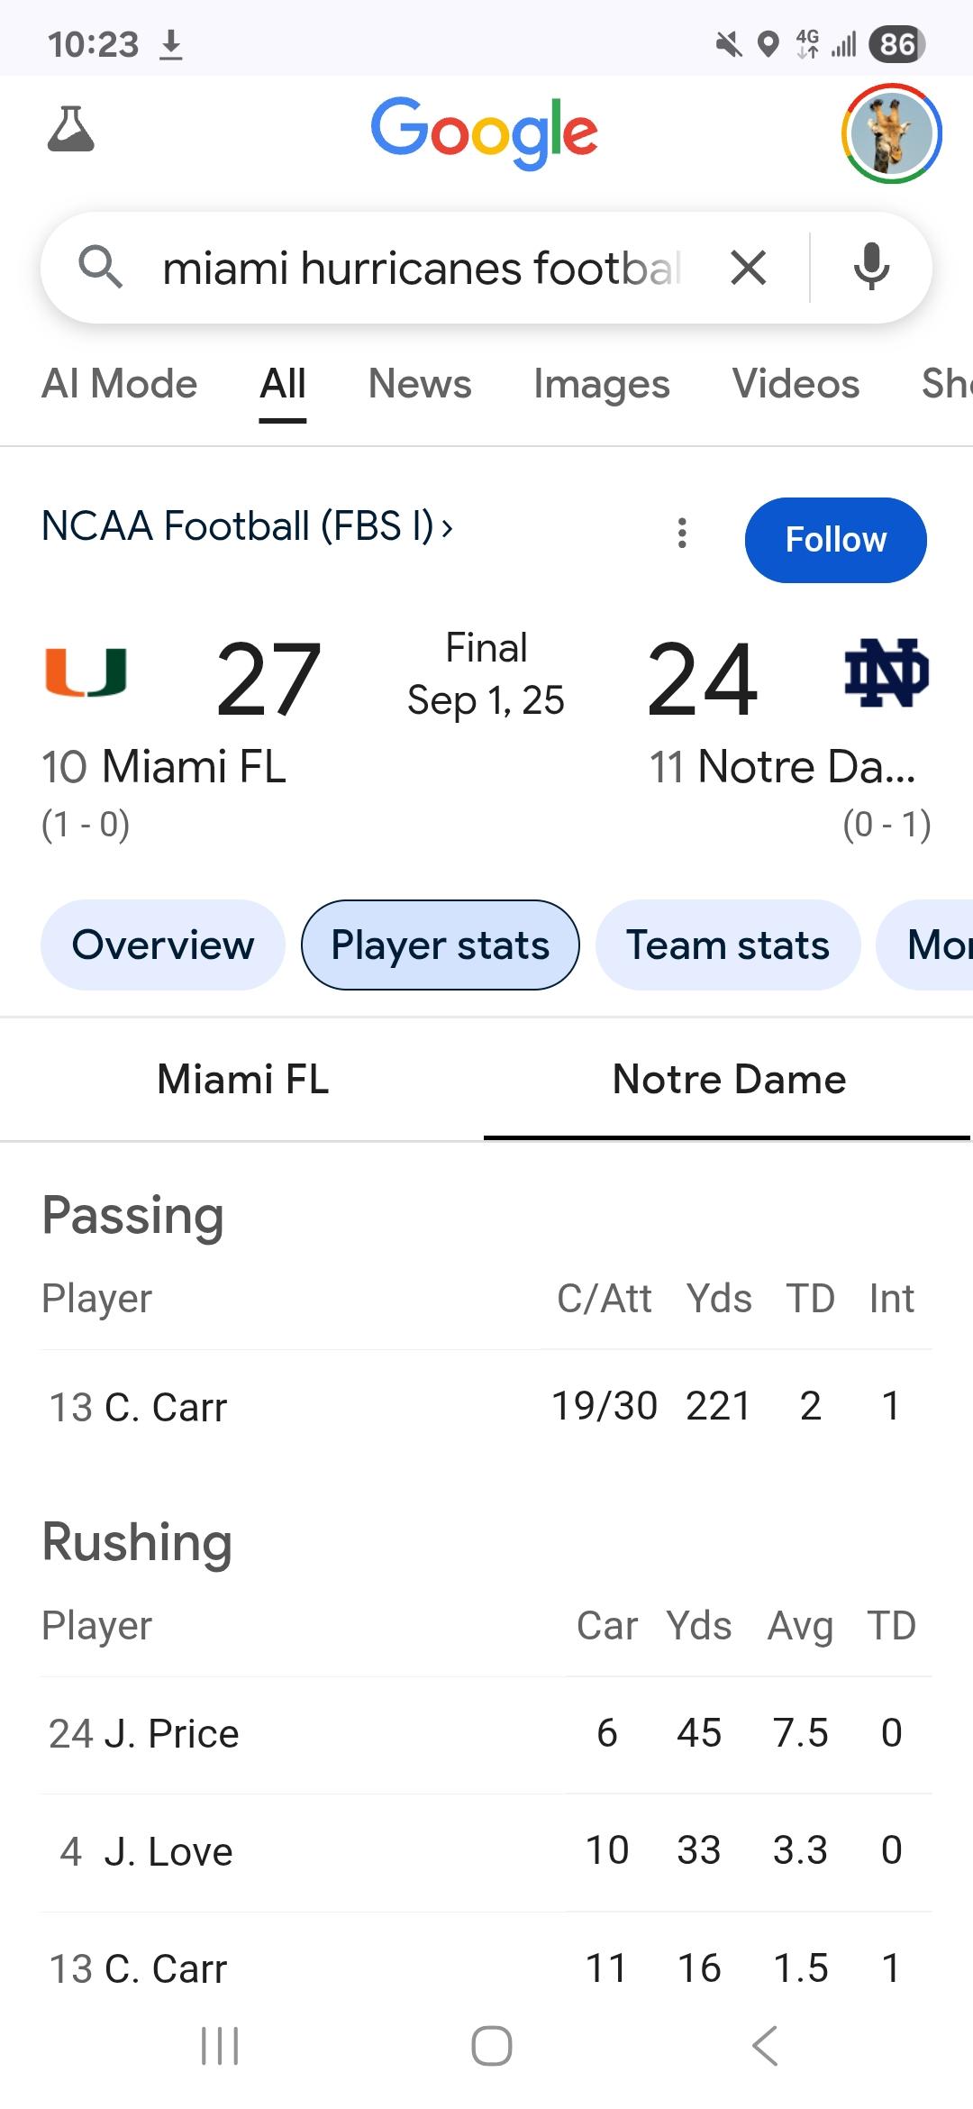The height and width of the screenshot is (2109, 973).
Task: Select the Overview chip
Action: (163, 945)
